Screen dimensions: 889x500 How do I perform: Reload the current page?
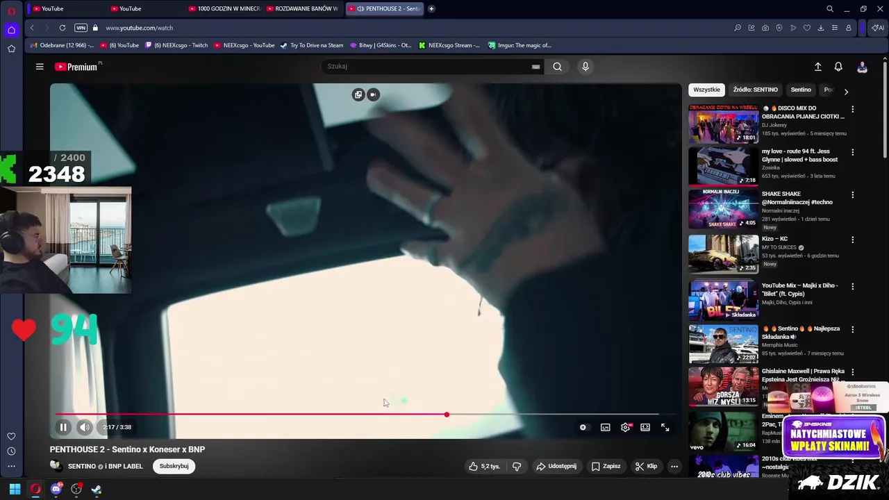(63, 28)
